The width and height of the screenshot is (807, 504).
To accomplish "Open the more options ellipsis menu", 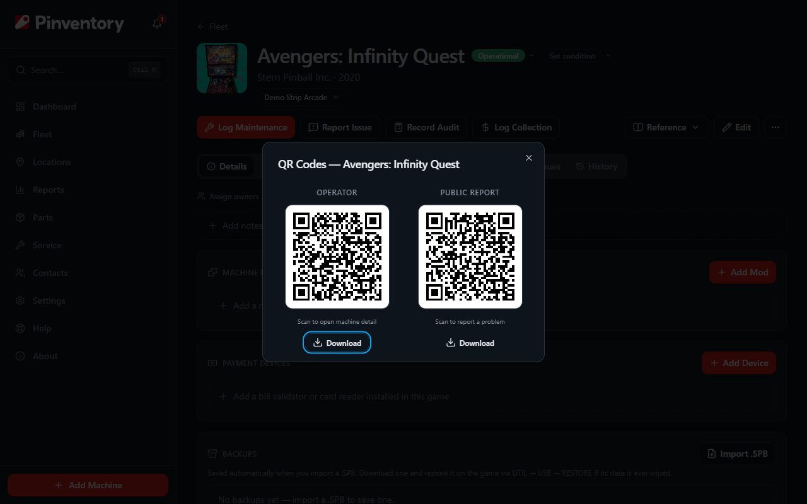I will coord(775,127).
